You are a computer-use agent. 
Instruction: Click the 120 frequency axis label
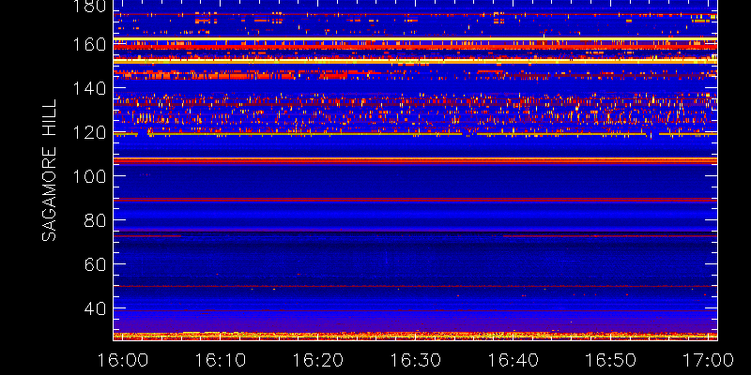89,132
